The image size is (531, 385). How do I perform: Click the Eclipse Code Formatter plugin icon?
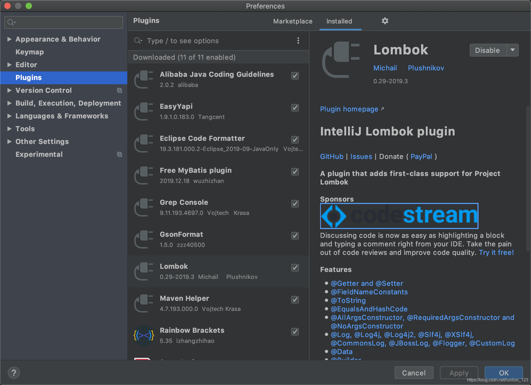coord(144,143)
